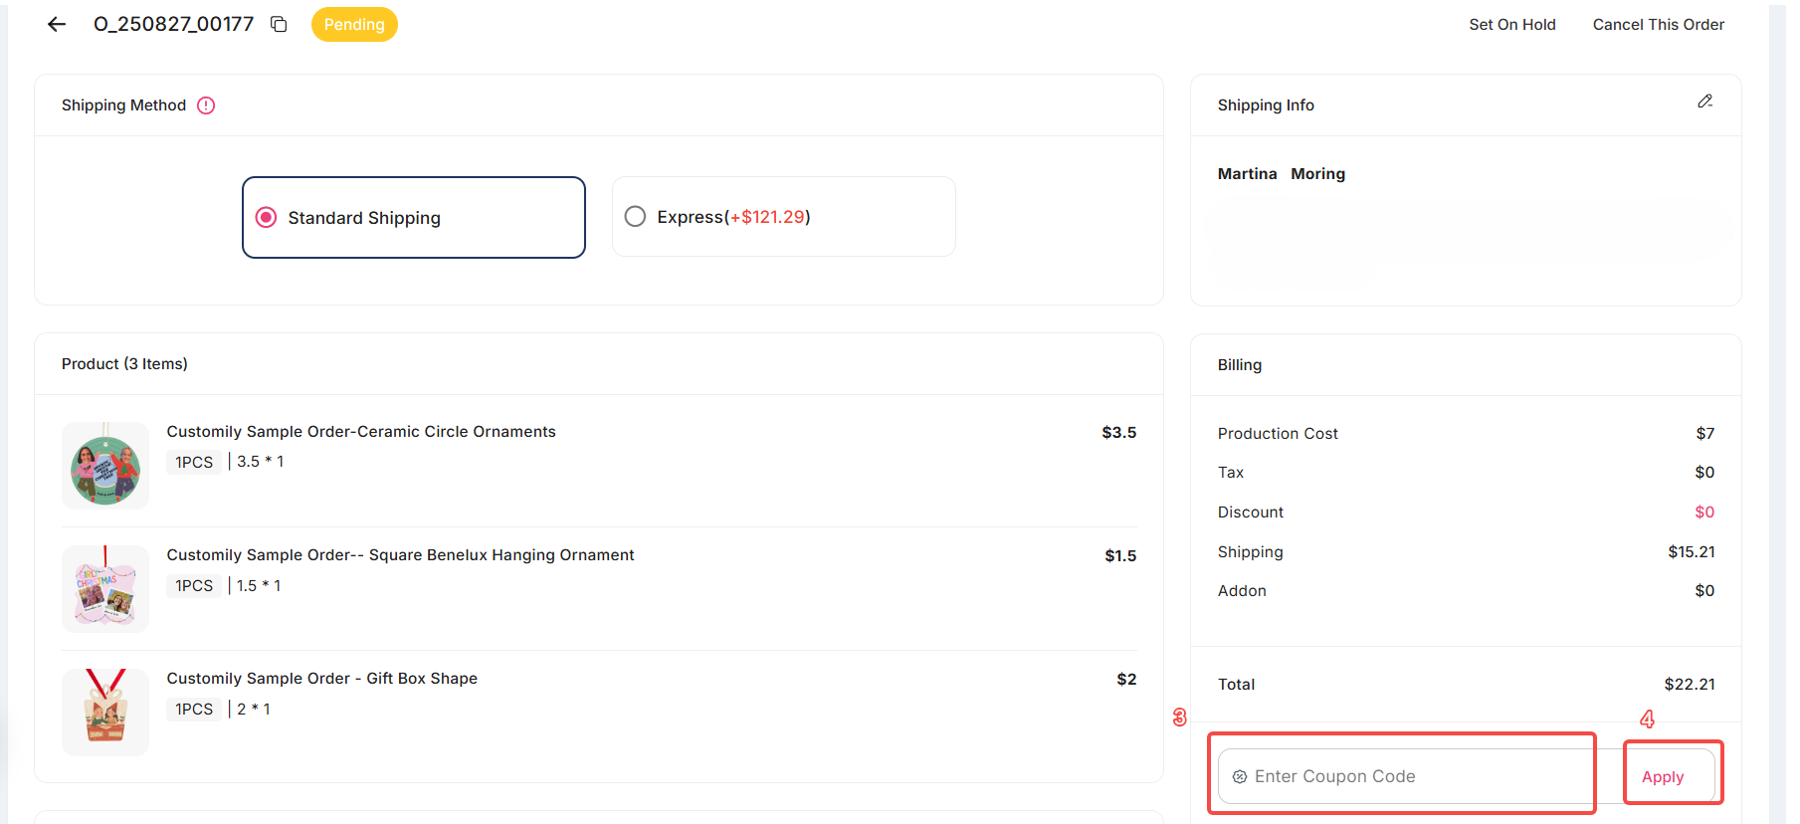Click the Product (3 Items) heading
This screenshot has width=1800, height=824.
coord(124,364)
